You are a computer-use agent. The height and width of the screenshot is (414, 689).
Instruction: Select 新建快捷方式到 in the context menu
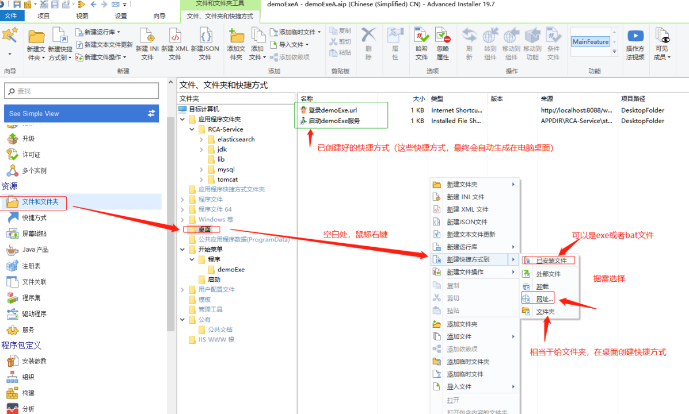(474, 259)
